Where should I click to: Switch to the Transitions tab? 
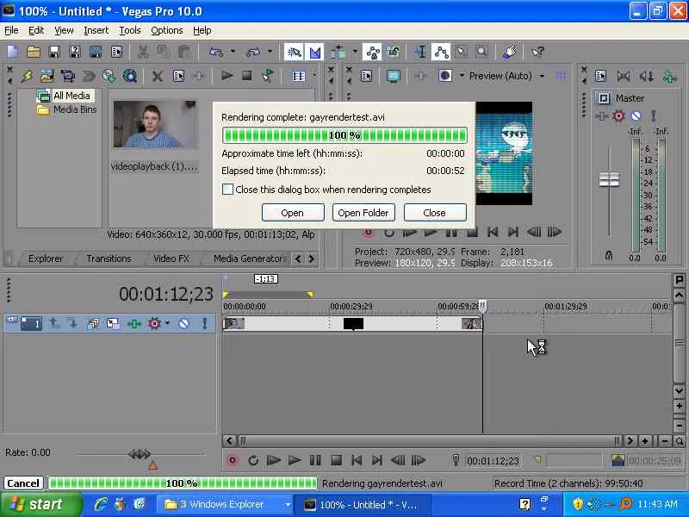[109, 258]
